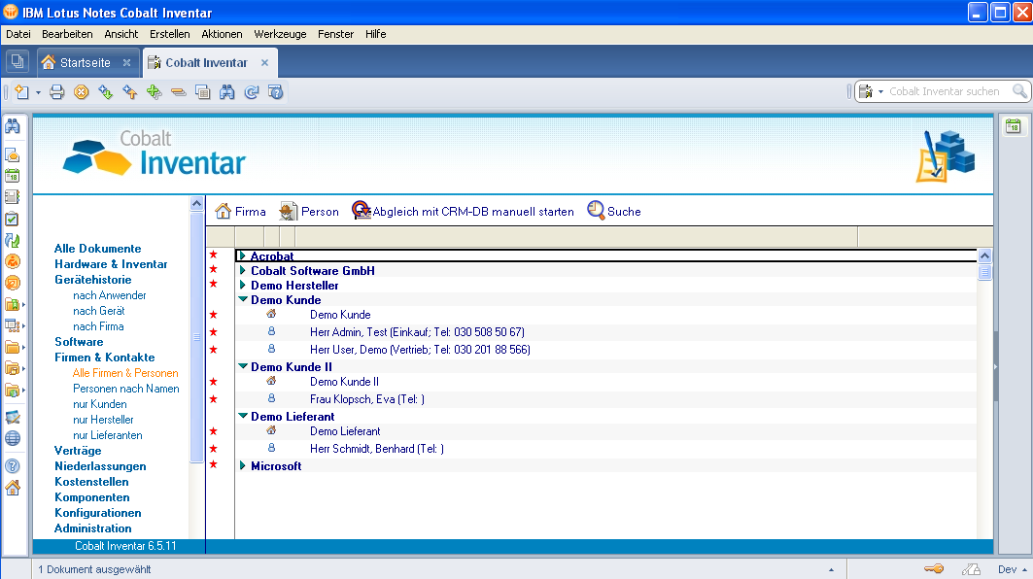The width and height of the screenshot is (1033, 579).
Task: Click the orange Sametime person bookmark icon
Action: [13, 261]
